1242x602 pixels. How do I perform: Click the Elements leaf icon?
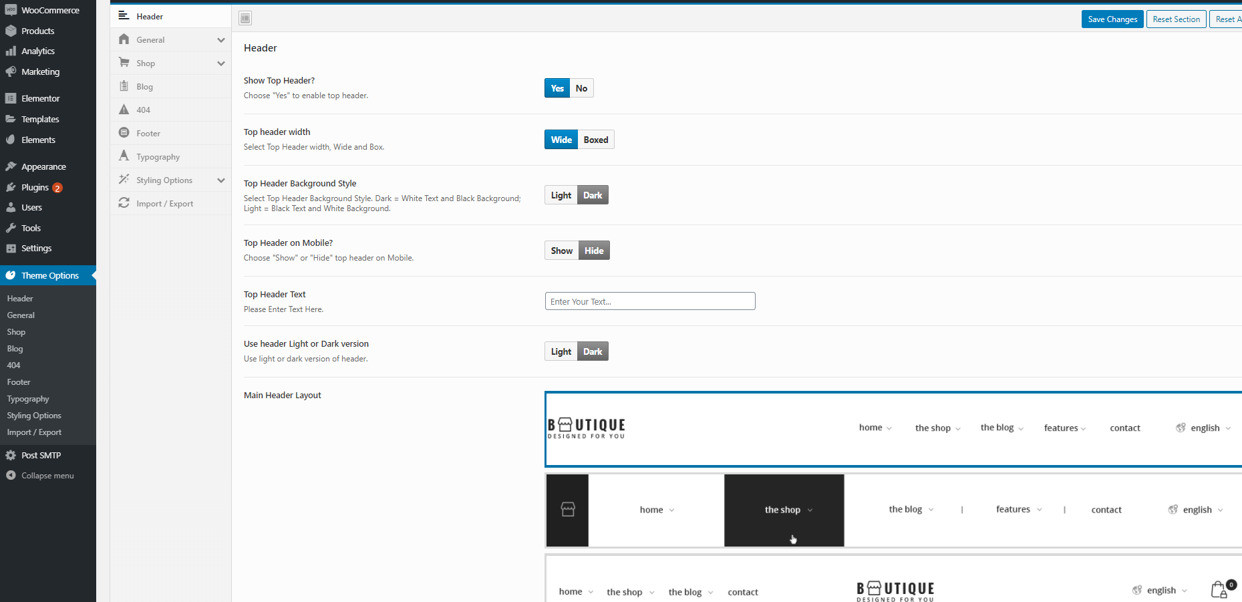tap(11, 140)
